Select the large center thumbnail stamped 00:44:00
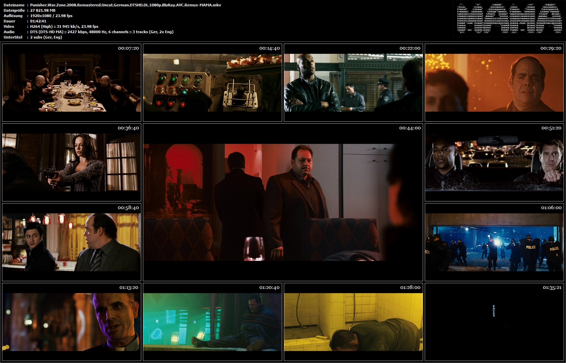 pyautogui.click(x=283, y=202)
